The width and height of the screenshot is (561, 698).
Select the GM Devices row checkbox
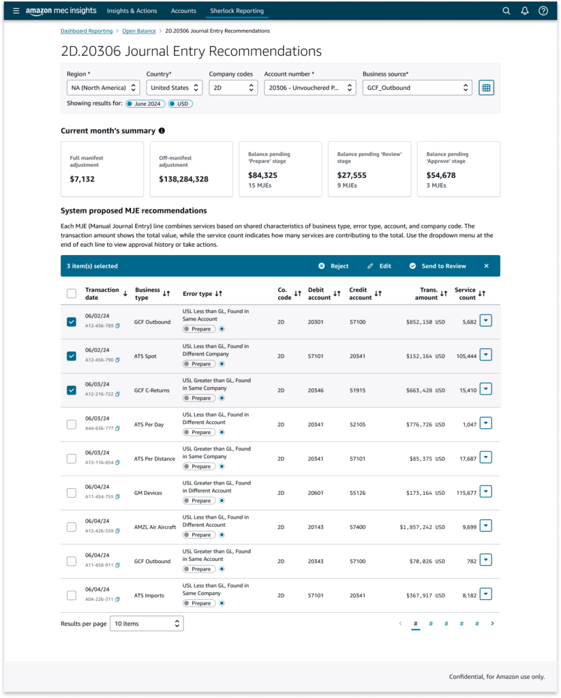72,493
